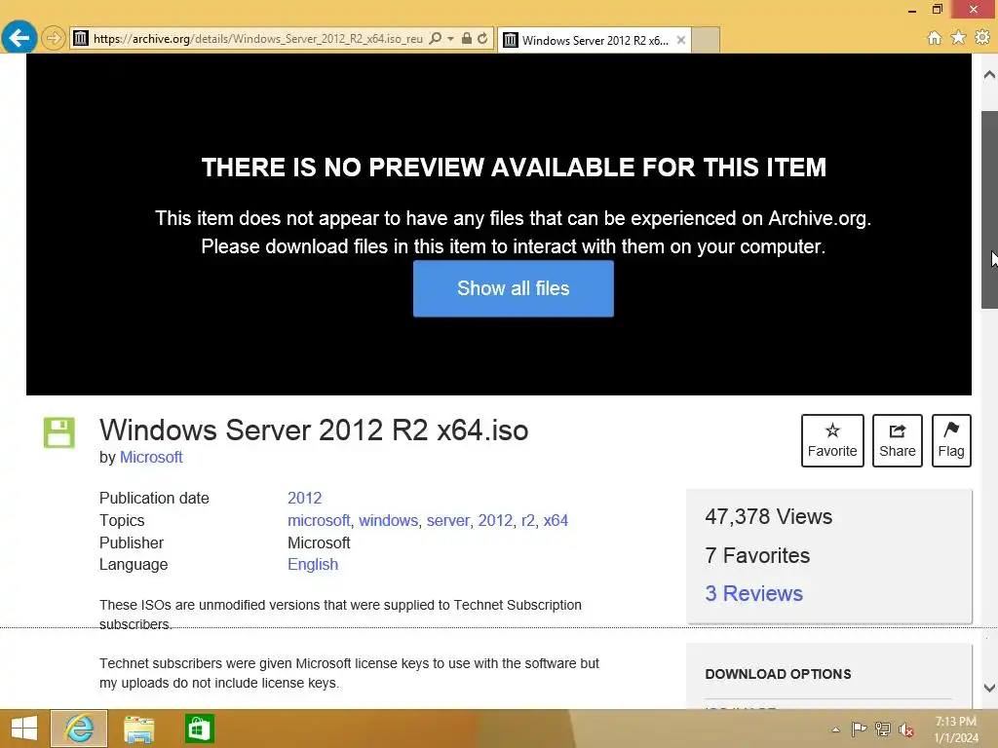This screenshot has width=998, height=748.
Task: Open File Explorer from the taskbar
Action: [138, 729]
